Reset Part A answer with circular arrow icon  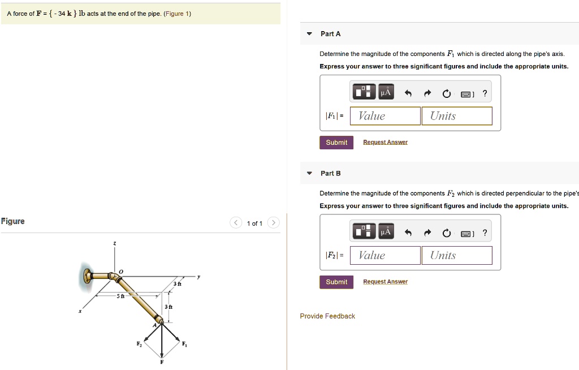point(446,92)
